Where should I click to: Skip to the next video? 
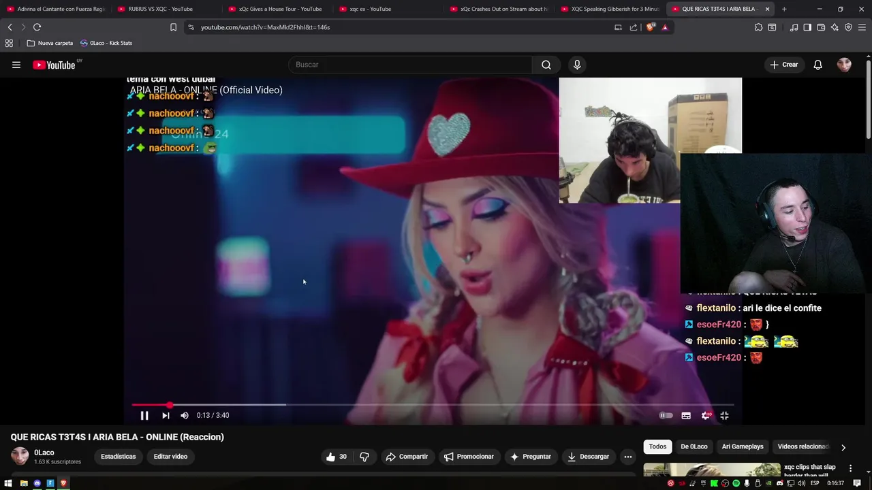click(x=166, y=415)
